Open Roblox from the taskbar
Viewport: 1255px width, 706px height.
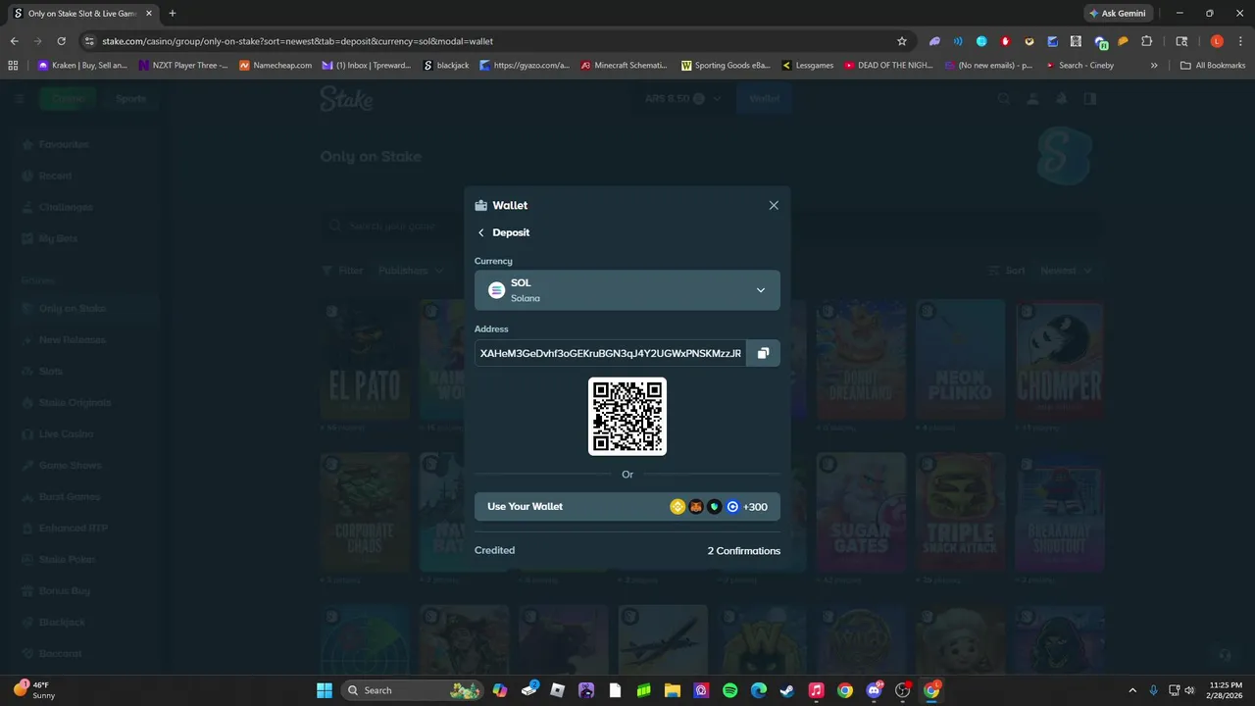point(558,690)
